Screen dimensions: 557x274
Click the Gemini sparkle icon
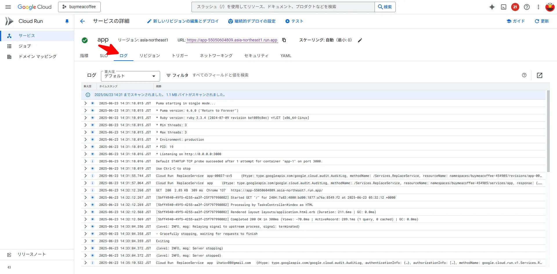click(x=492, y=7)
